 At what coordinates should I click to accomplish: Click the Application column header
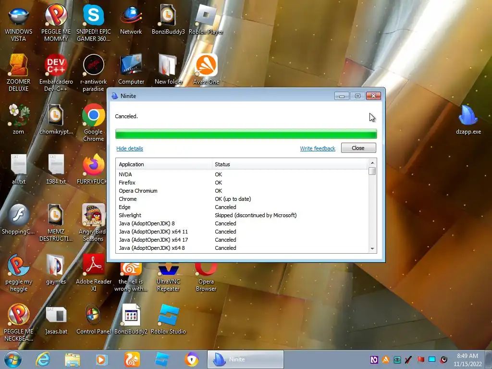[164, 164]
